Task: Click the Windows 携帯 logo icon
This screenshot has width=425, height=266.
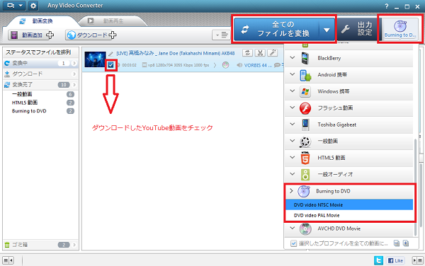Action: [x=305, y=92]
